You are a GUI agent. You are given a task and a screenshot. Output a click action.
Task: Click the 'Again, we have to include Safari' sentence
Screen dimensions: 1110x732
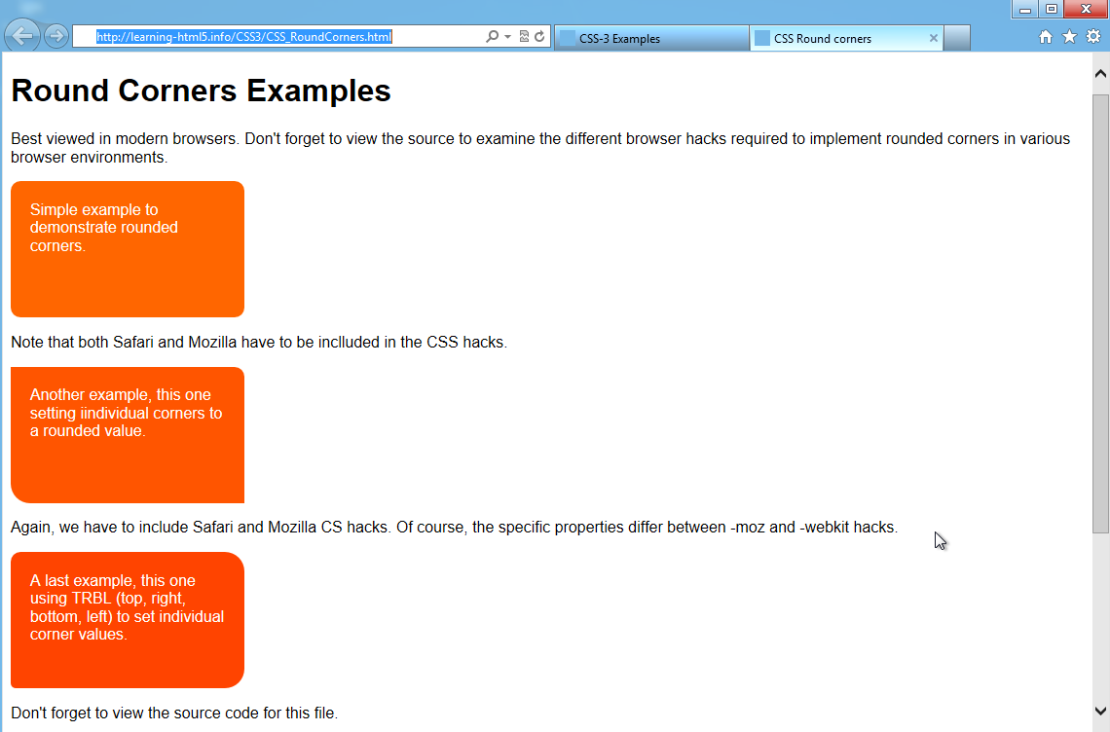click(x=455, y=528)
